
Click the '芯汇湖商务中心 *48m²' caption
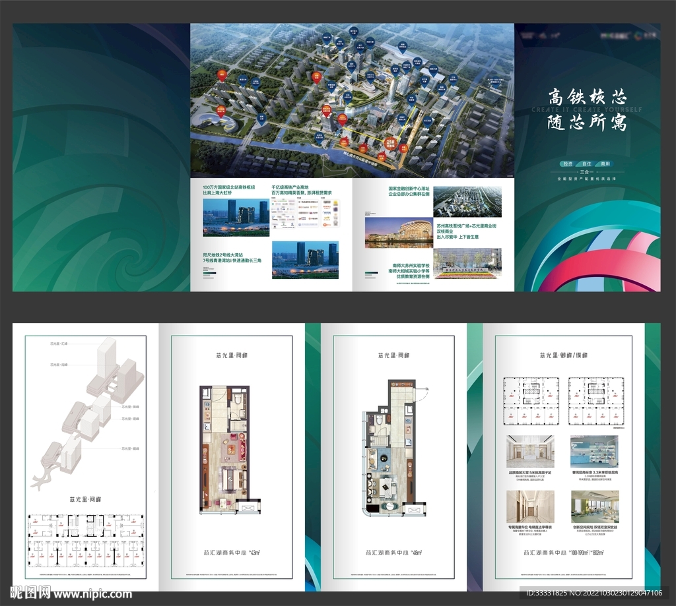pyautogui.click(x=393, y=553)
